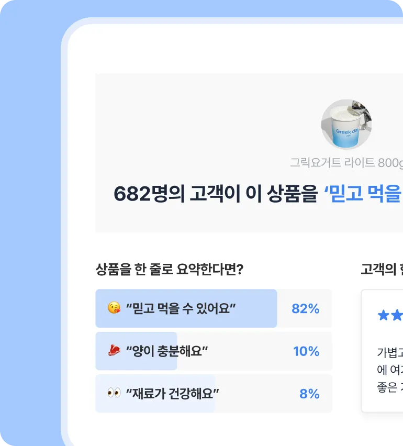Click the 8% percentage value
This screenshot has width=403, height=446.
click(x=309, y=393)
